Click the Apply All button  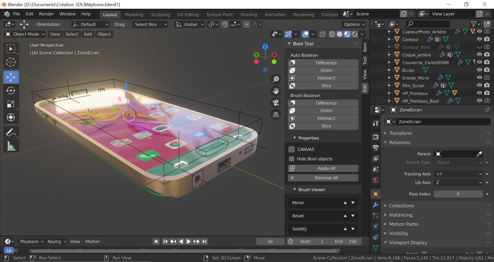323,168
